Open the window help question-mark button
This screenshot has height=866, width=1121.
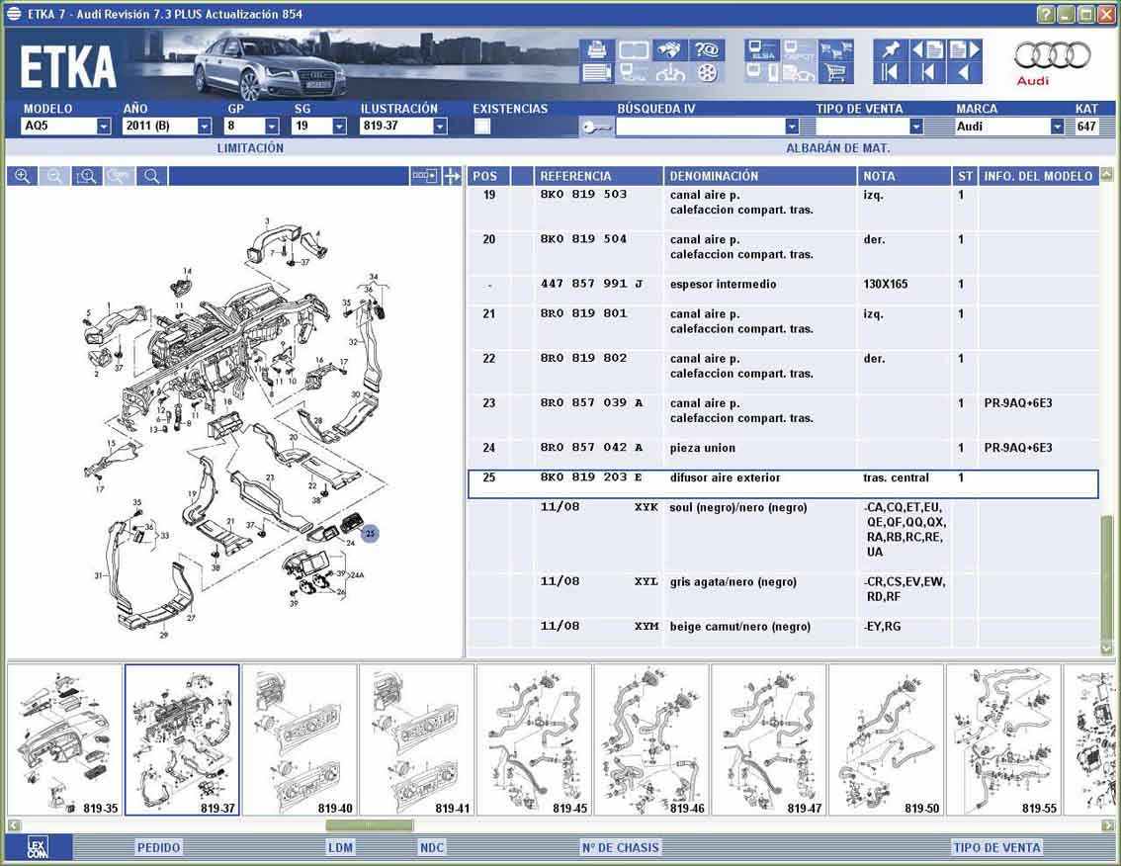[x=1045, y=14]
